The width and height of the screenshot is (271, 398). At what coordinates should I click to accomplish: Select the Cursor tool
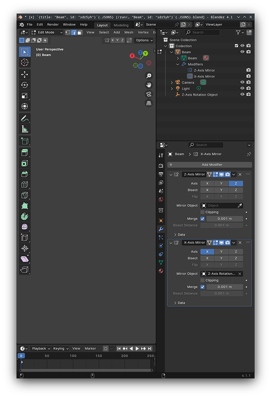click(24, 63)
